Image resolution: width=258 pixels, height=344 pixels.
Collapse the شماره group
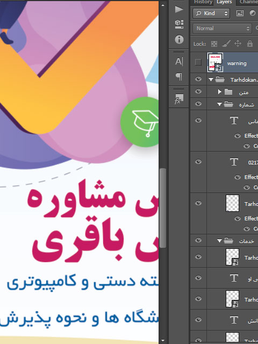coord(219,104)
